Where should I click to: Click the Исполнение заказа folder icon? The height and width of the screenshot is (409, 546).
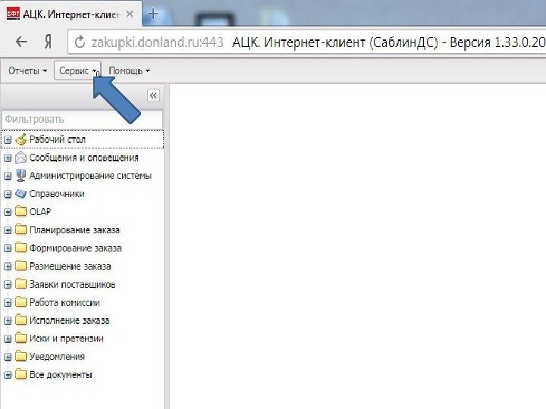[x=21, y=320]
